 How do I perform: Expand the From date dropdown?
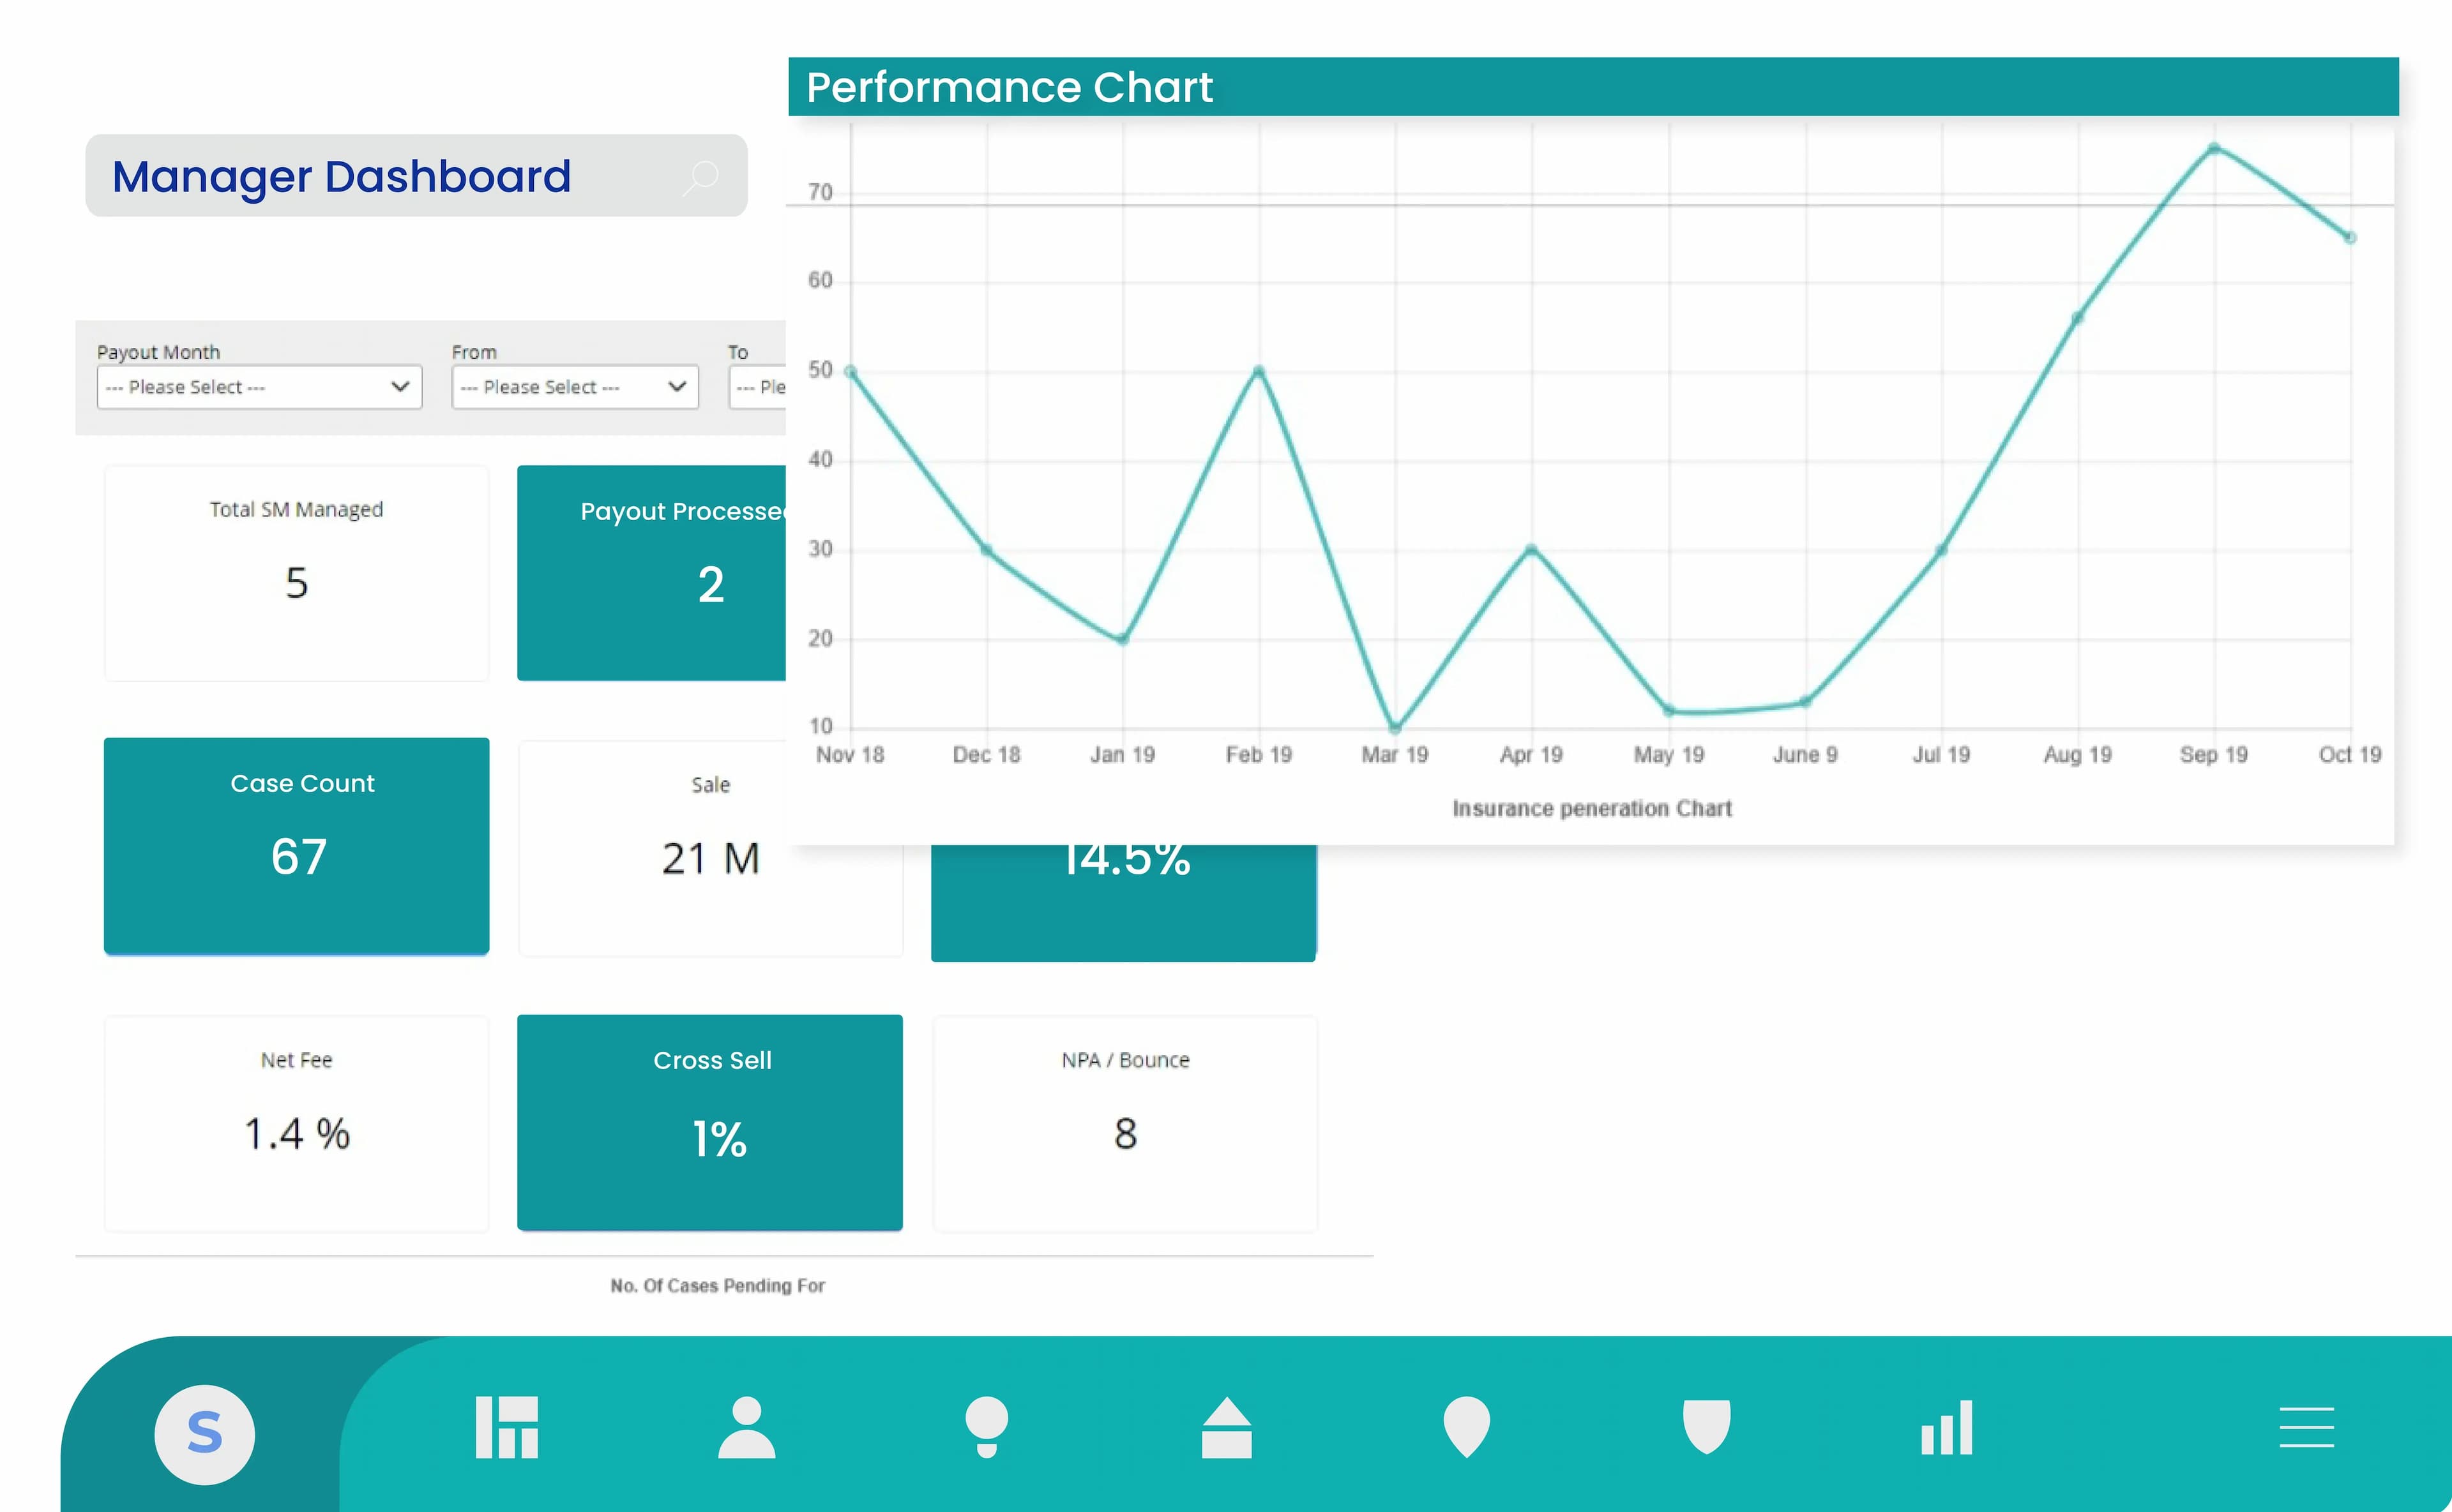(574, 387)
